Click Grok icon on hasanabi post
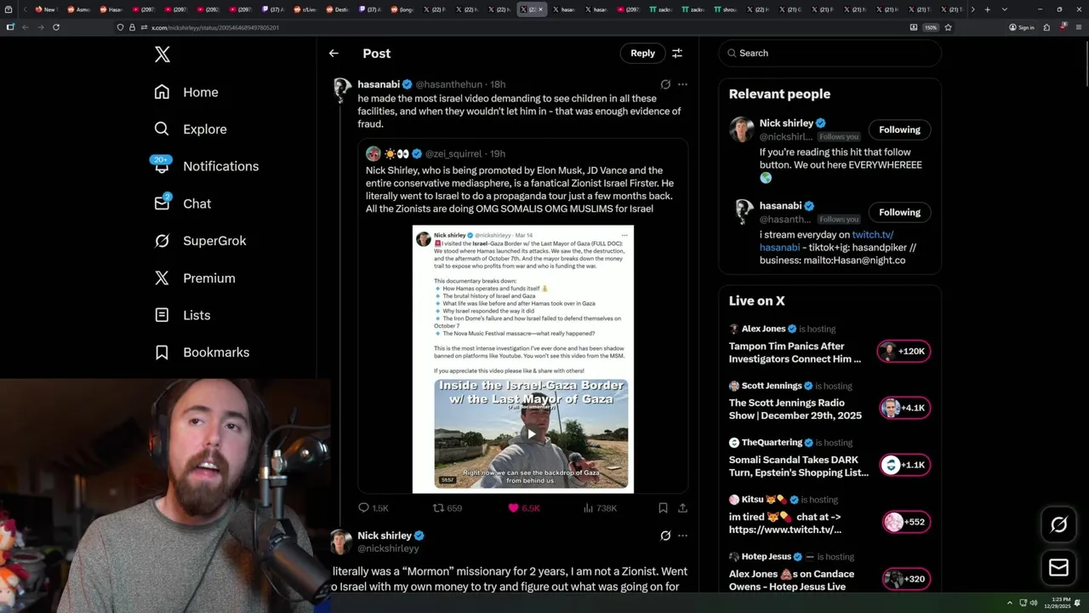This screenshot has width=1089, height=613. [665, 84]
